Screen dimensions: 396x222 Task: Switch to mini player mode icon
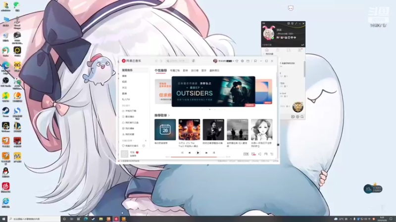[x=255, y=61]
